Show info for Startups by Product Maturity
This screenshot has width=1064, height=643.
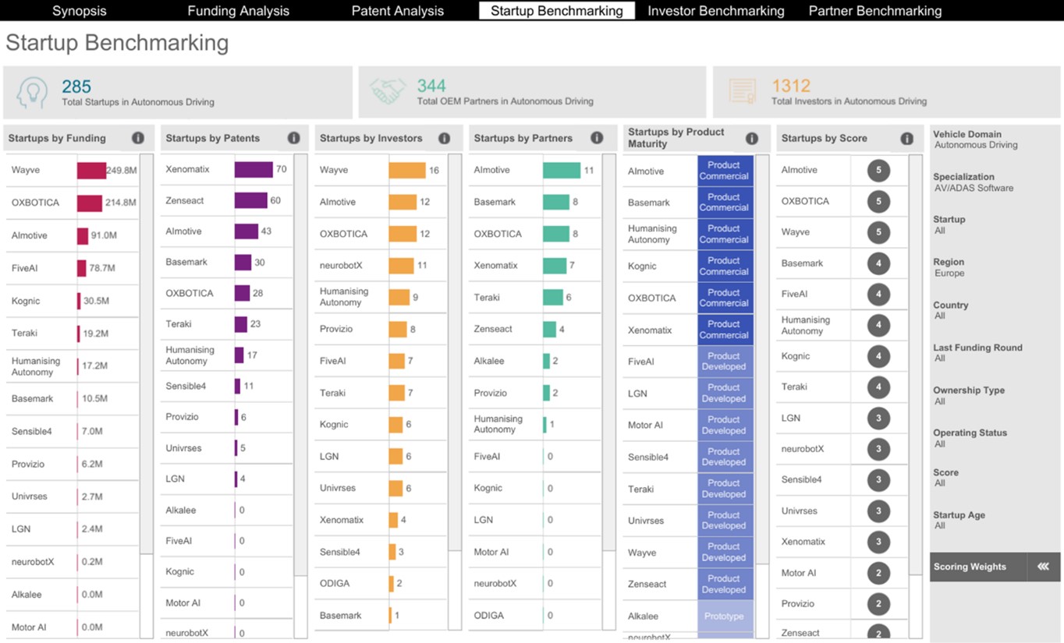point(752,138)
